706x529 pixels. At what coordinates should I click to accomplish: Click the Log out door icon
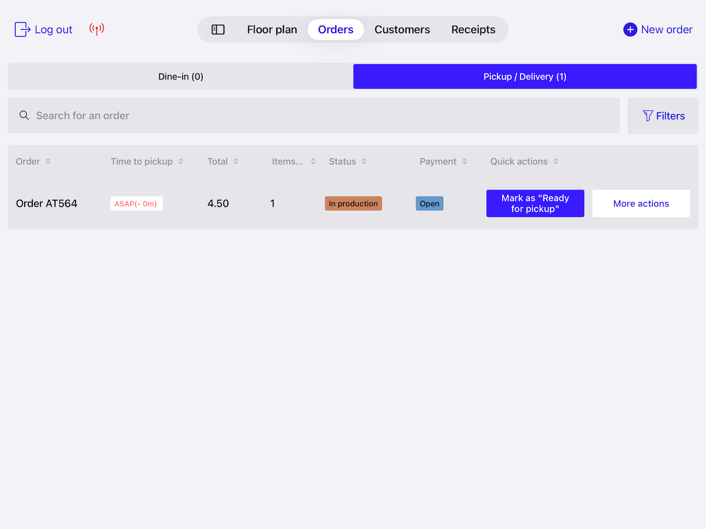pos(23,29)
